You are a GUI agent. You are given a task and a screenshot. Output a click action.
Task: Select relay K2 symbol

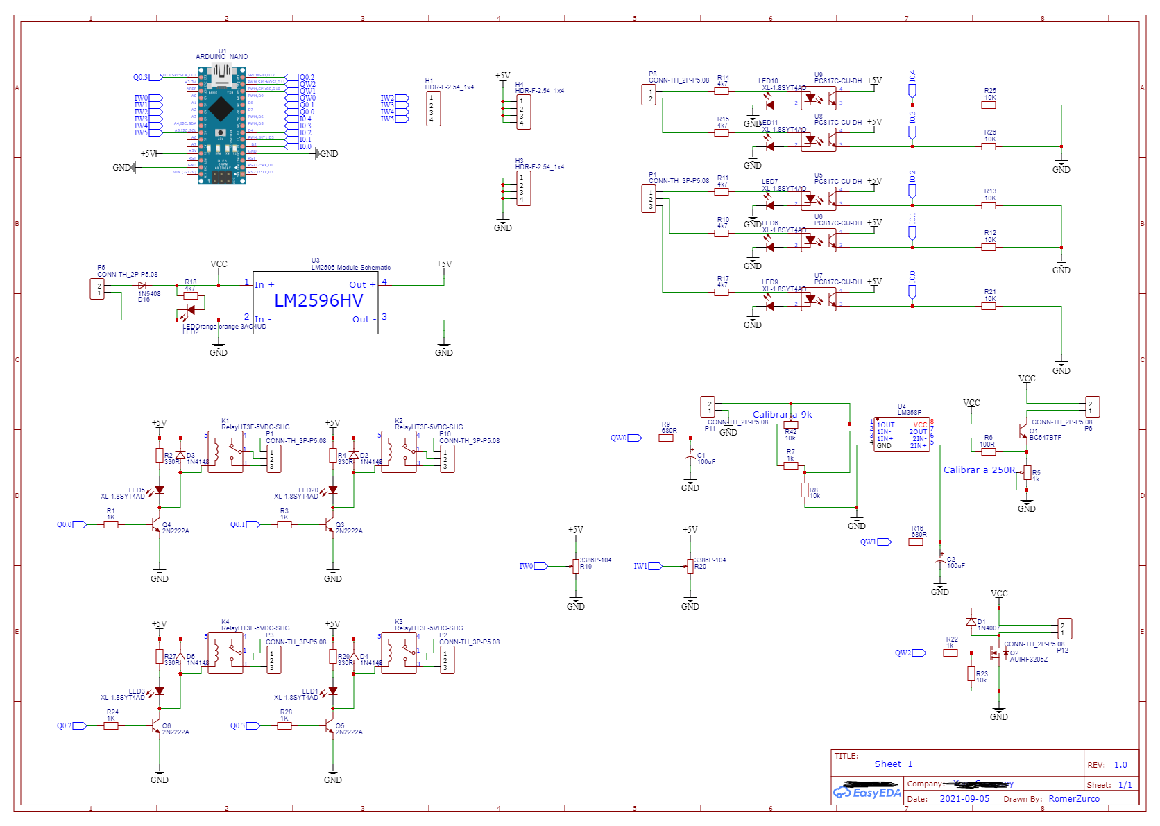(x=399, y=451)
